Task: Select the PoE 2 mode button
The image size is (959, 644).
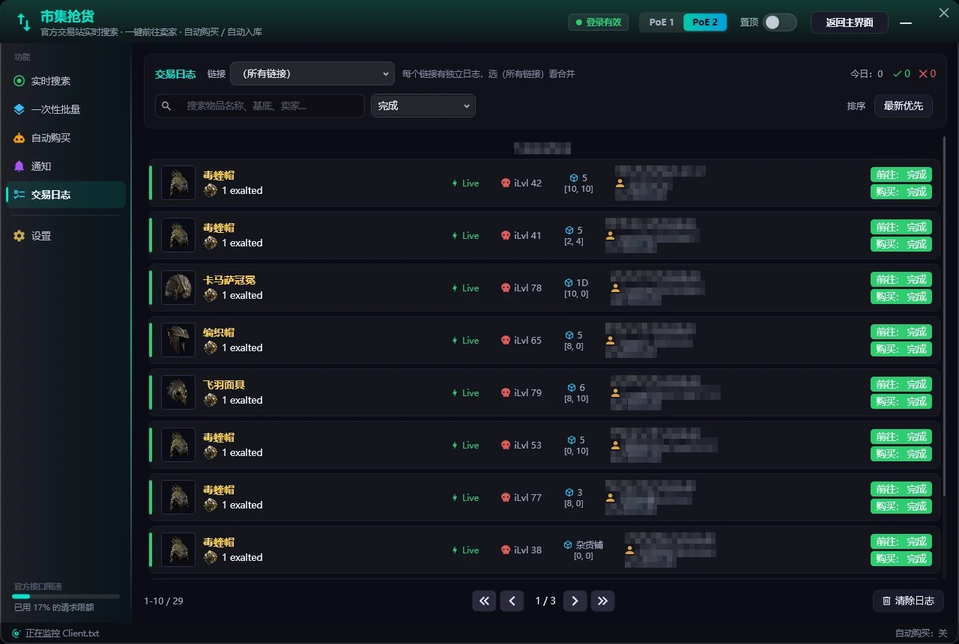Action: (x=705, y=22)
